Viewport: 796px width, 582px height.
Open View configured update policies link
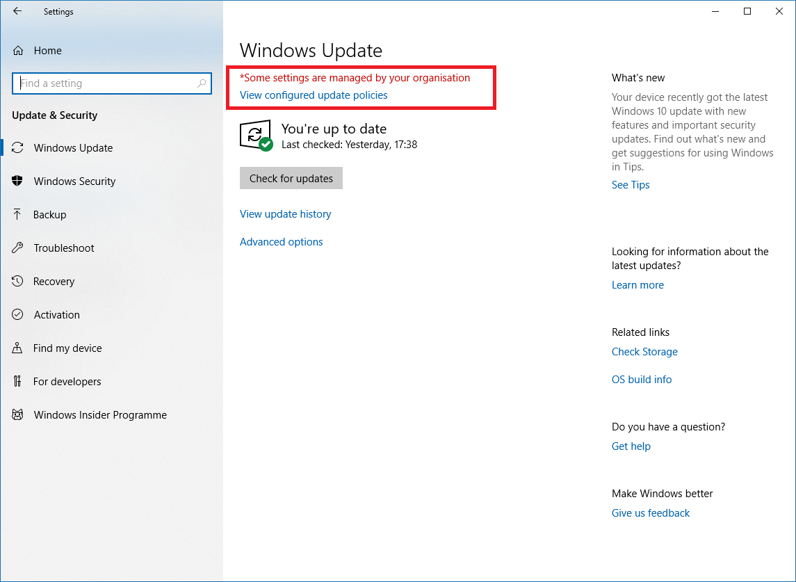(314, 95)
